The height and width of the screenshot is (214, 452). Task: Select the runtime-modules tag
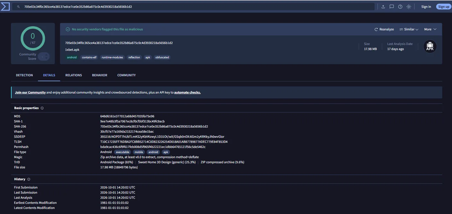point(112,57)
